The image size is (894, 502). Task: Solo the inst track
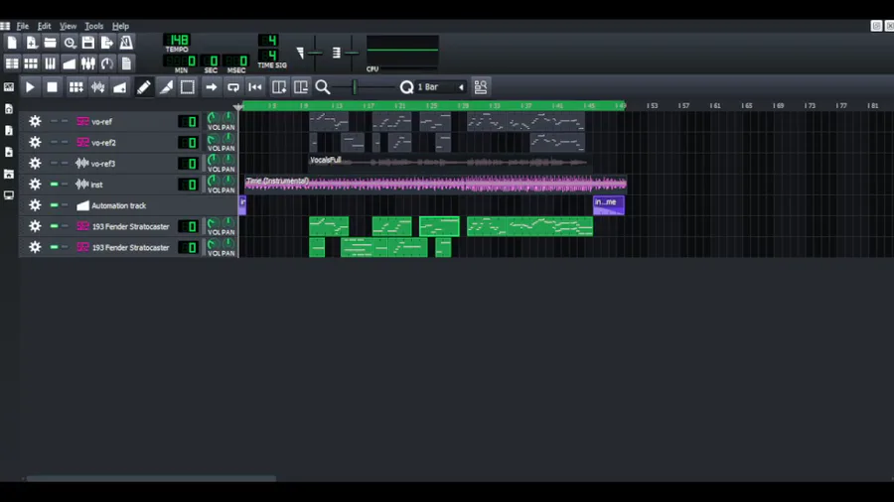(65, 185)
